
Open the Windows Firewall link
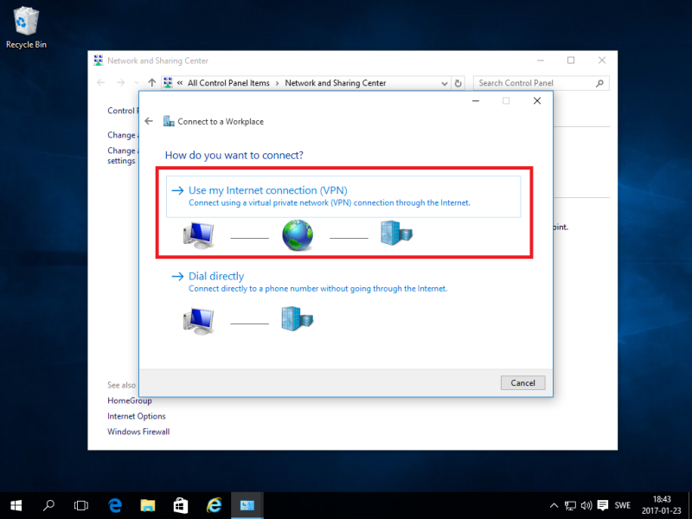coord(138,432)
